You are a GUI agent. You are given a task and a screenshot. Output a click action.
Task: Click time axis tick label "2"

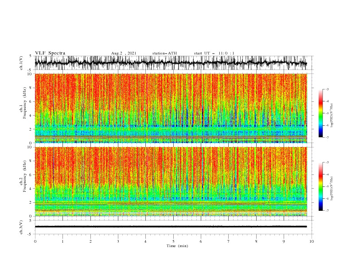click(x=90, y=241)
